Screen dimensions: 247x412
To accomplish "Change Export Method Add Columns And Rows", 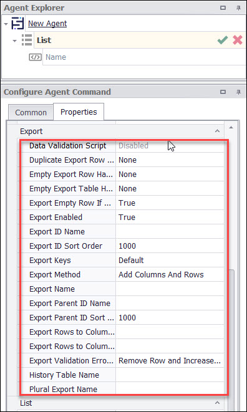I will (170, 275).
